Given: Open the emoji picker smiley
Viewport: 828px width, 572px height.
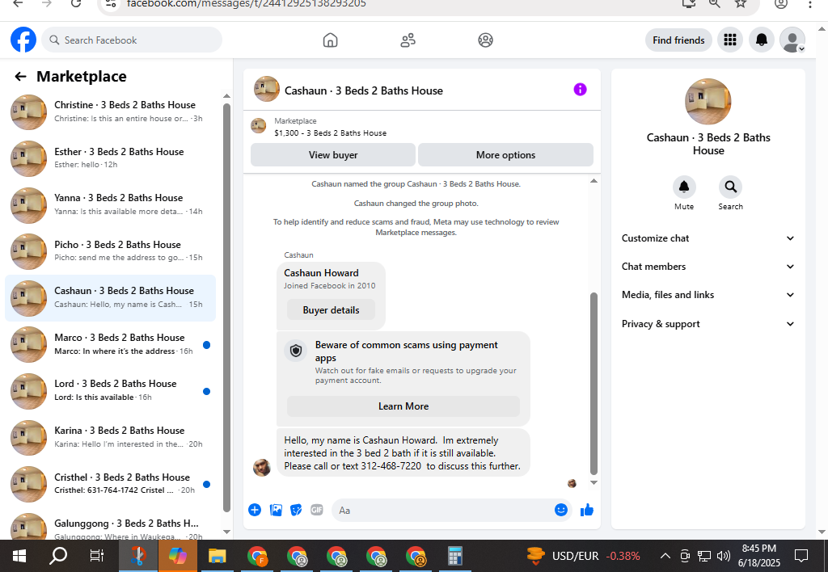Looking at the screenshot, I should tap(561, 510).
